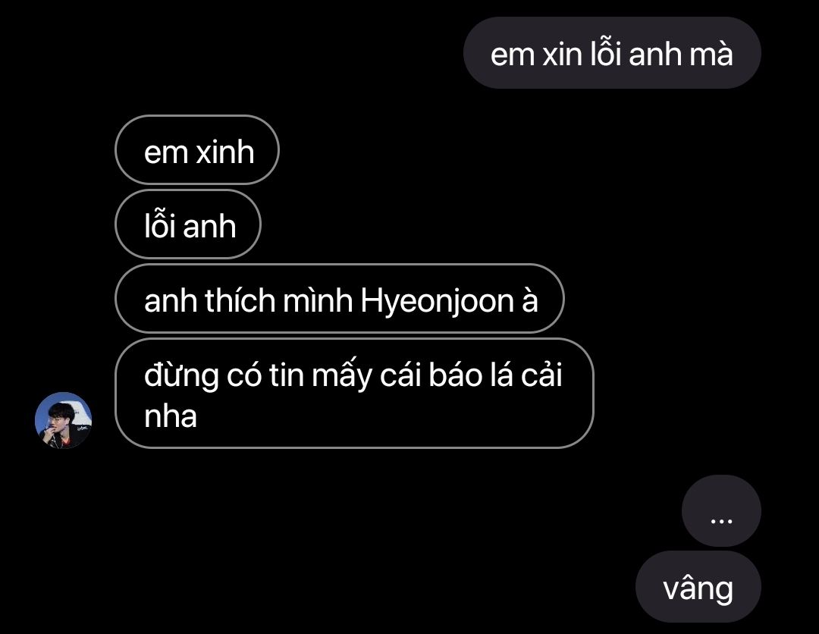
Task: Tap the 'em xinh' received message bubble
Action: click(197, 150)
